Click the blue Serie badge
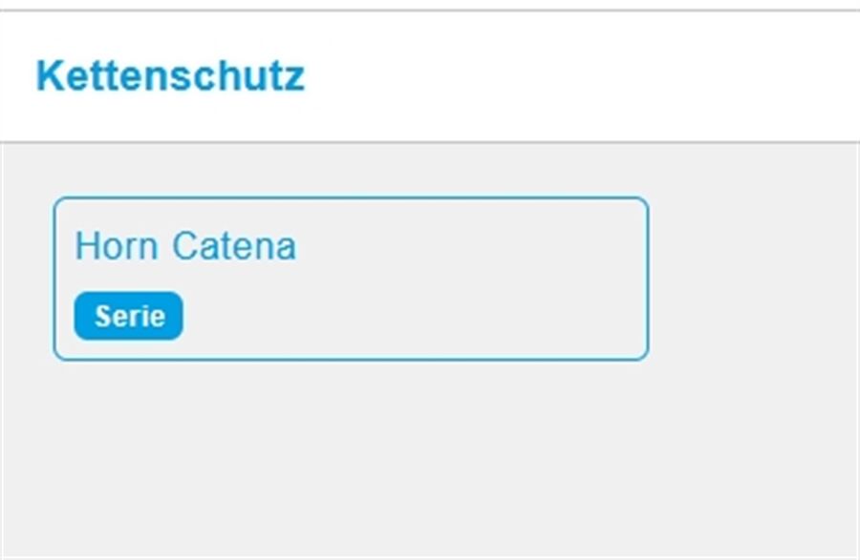The width and height of the screenshot is (860, 560). coord(129,316)
